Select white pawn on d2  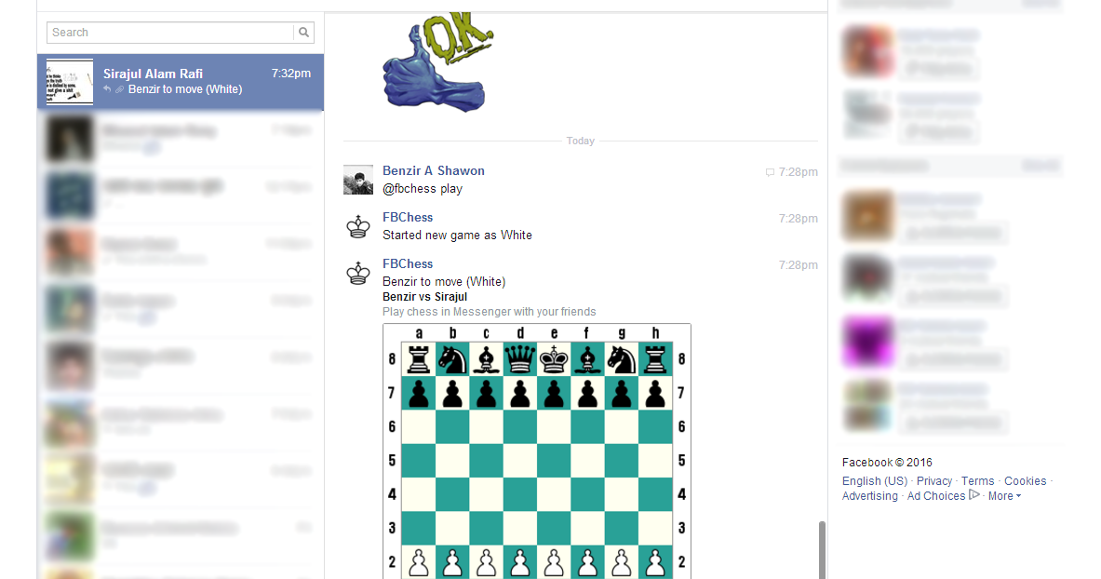click(519, 562)
